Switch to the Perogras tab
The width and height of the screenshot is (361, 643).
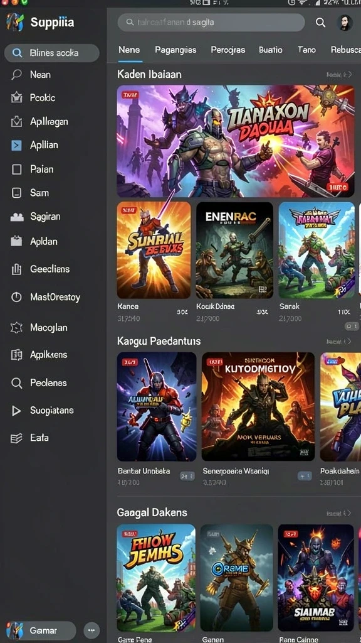pyautogui.click(x=228, y=50)
